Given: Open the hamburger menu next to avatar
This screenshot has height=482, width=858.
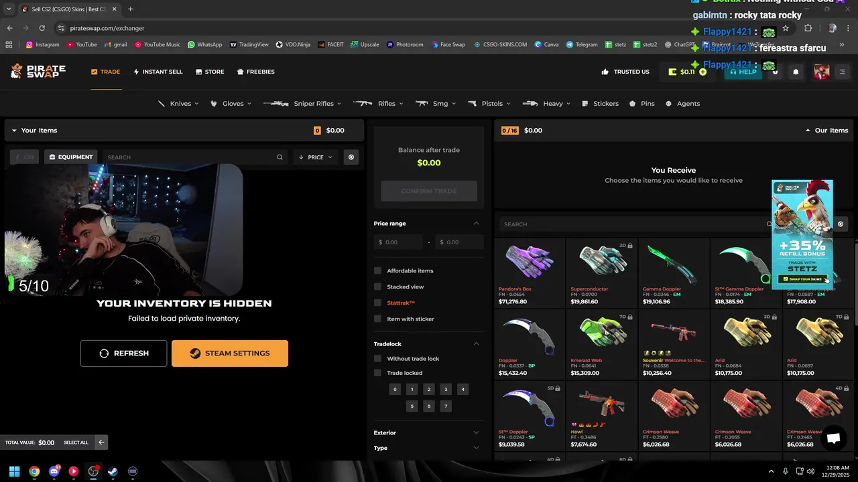Looking at the screenshot, I should coord(842,72).
